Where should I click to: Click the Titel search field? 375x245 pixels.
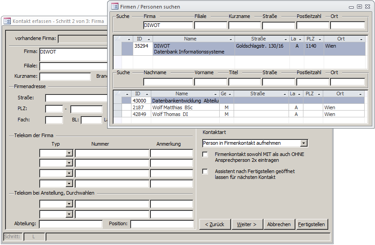pos(244,82)
